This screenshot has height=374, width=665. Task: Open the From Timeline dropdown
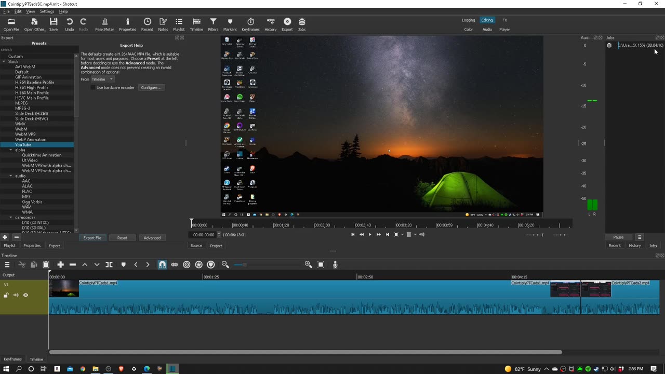(x=102, y=79)
